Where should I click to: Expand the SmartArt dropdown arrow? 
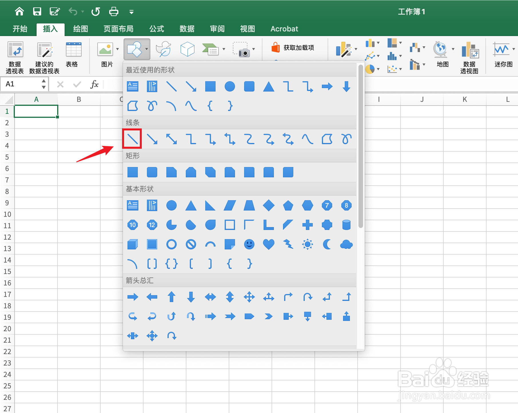click(224, 49)
